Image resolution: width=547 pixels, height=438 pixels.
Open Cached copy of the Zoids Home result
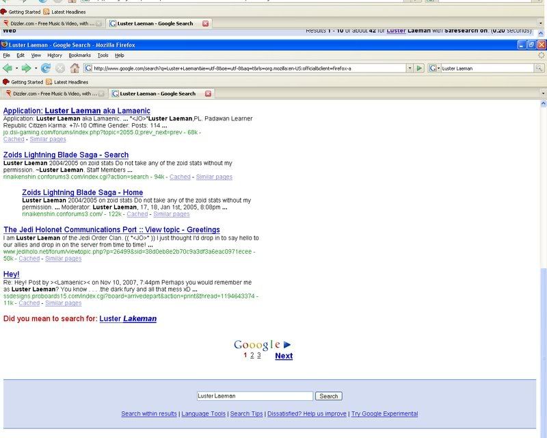click(137, 214)
